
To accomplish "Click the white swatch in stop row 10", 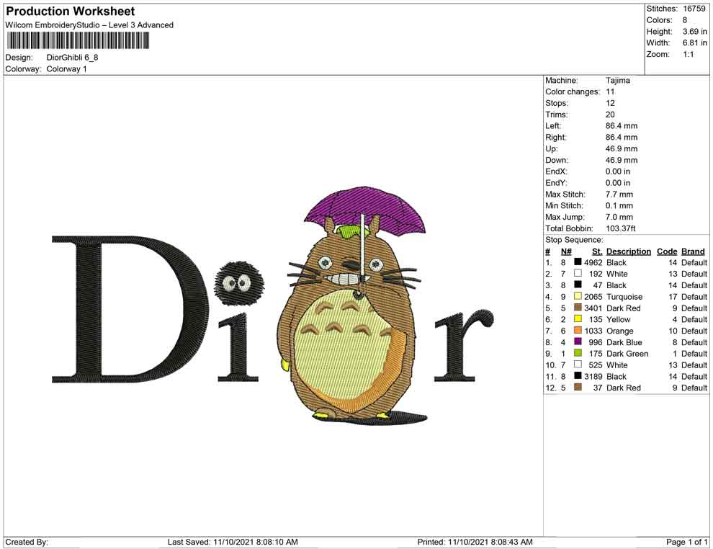I will pyautogui.click(x=578, y=365).
